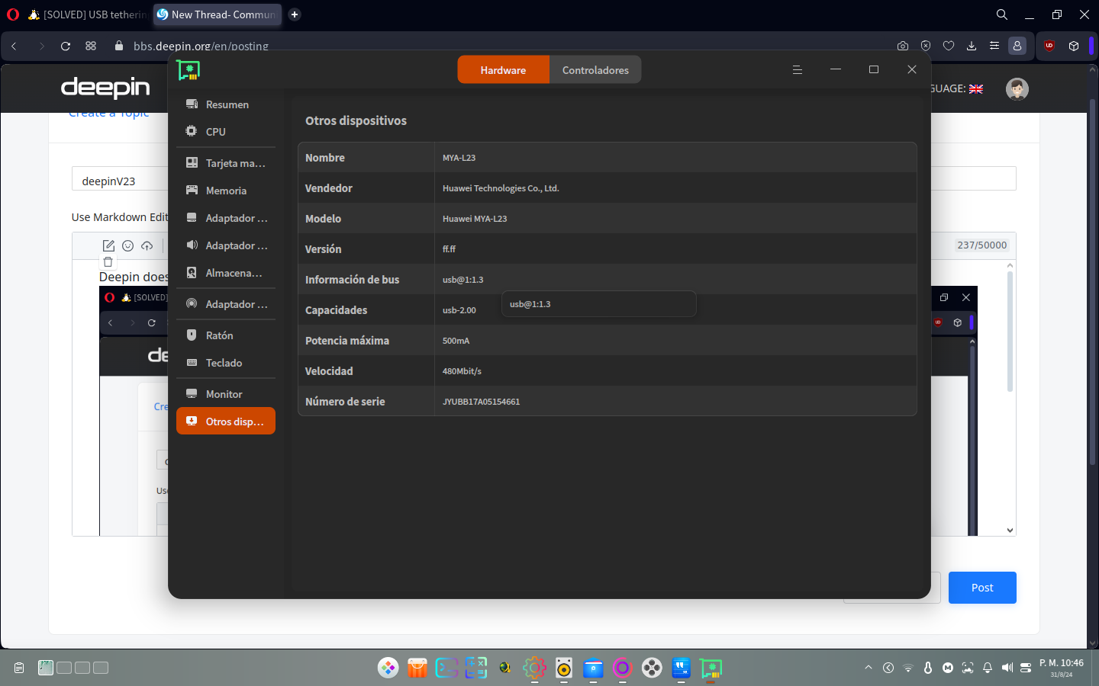Open the Wi-Fi network tray icon

coord(908,668)
